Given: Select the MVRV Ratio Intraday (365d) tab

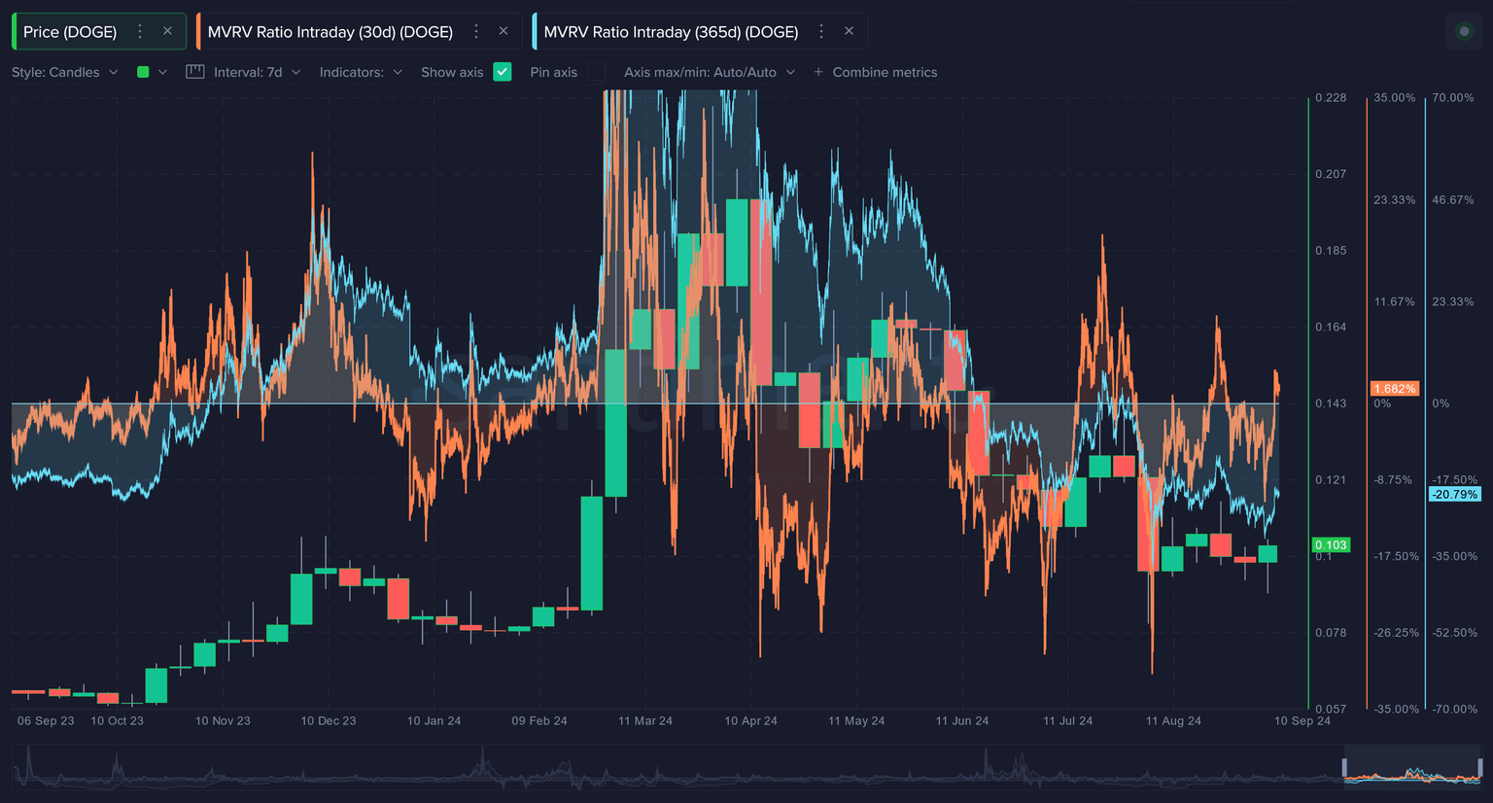Looking at the screenshot, I should tap(671, 31).
